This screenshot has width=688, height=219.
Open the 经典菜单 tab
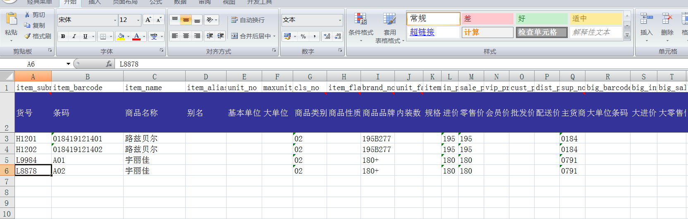(x=40, y=2)
